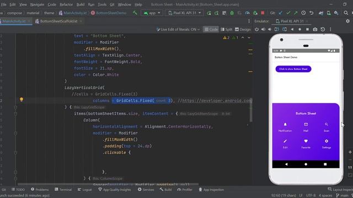Click the emulator power button icon
353x198 pixels.
pos(256,29)
